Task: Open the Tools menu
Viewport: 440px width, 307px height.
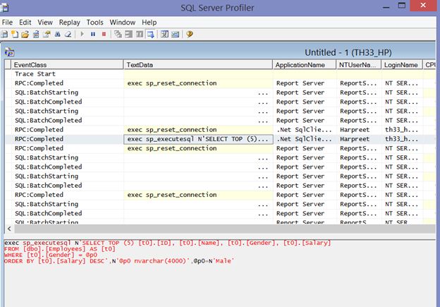Action: tap(94, 23)
